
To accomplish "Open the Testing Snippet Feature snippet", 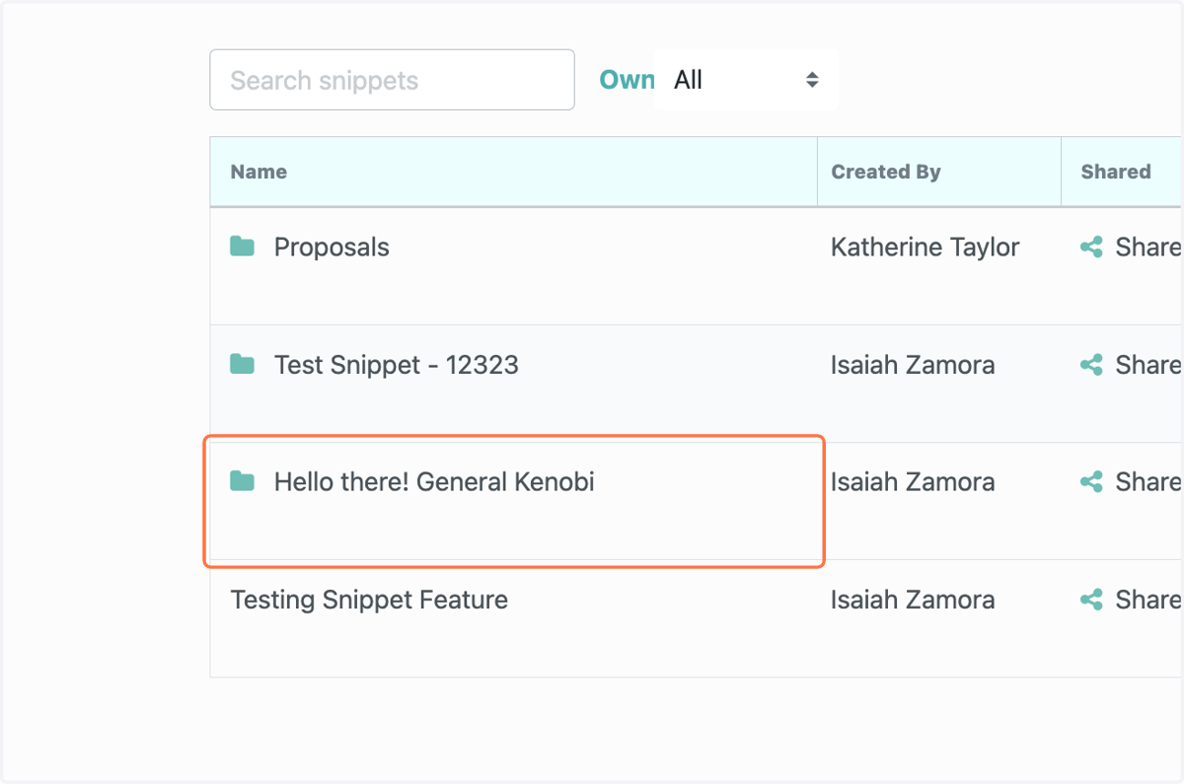I will [369, 600].
